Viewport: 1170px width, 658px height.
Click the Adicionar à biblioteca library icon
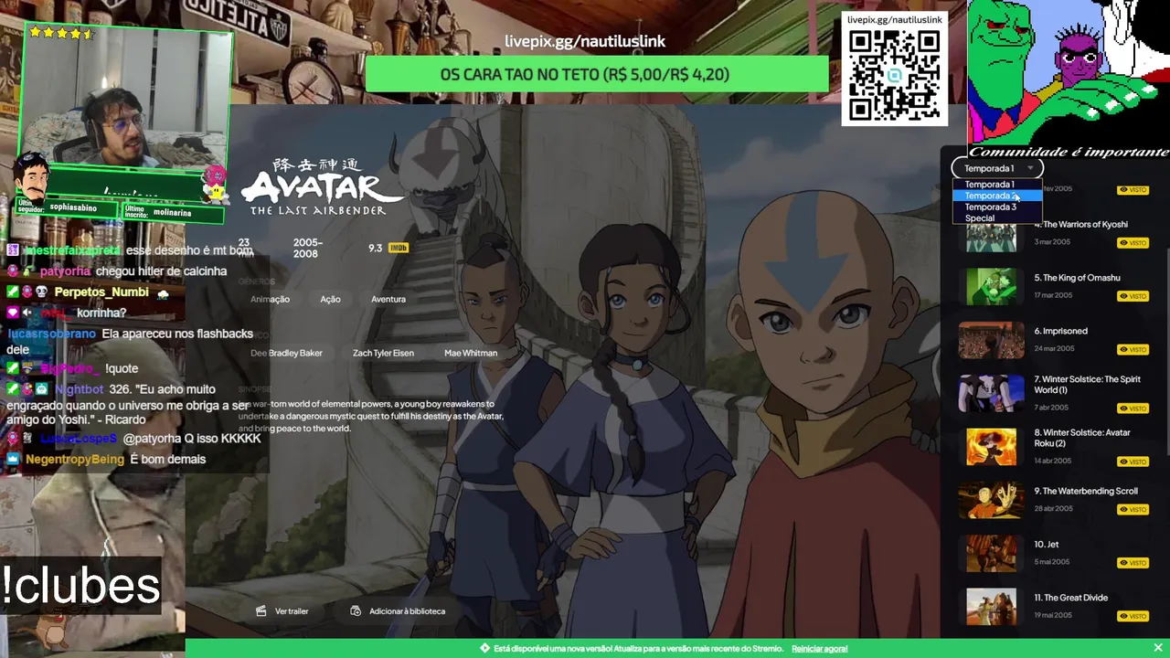[356, 610]
